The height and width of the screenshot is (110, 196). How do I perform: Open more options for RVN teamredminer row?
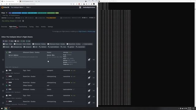[x=94, y=103]
